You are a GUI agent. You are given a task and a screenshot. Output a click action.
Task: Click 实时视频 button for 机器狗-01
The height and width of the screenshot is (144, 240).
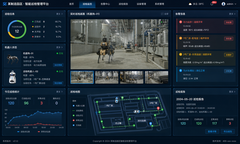(x=58, y=65)
